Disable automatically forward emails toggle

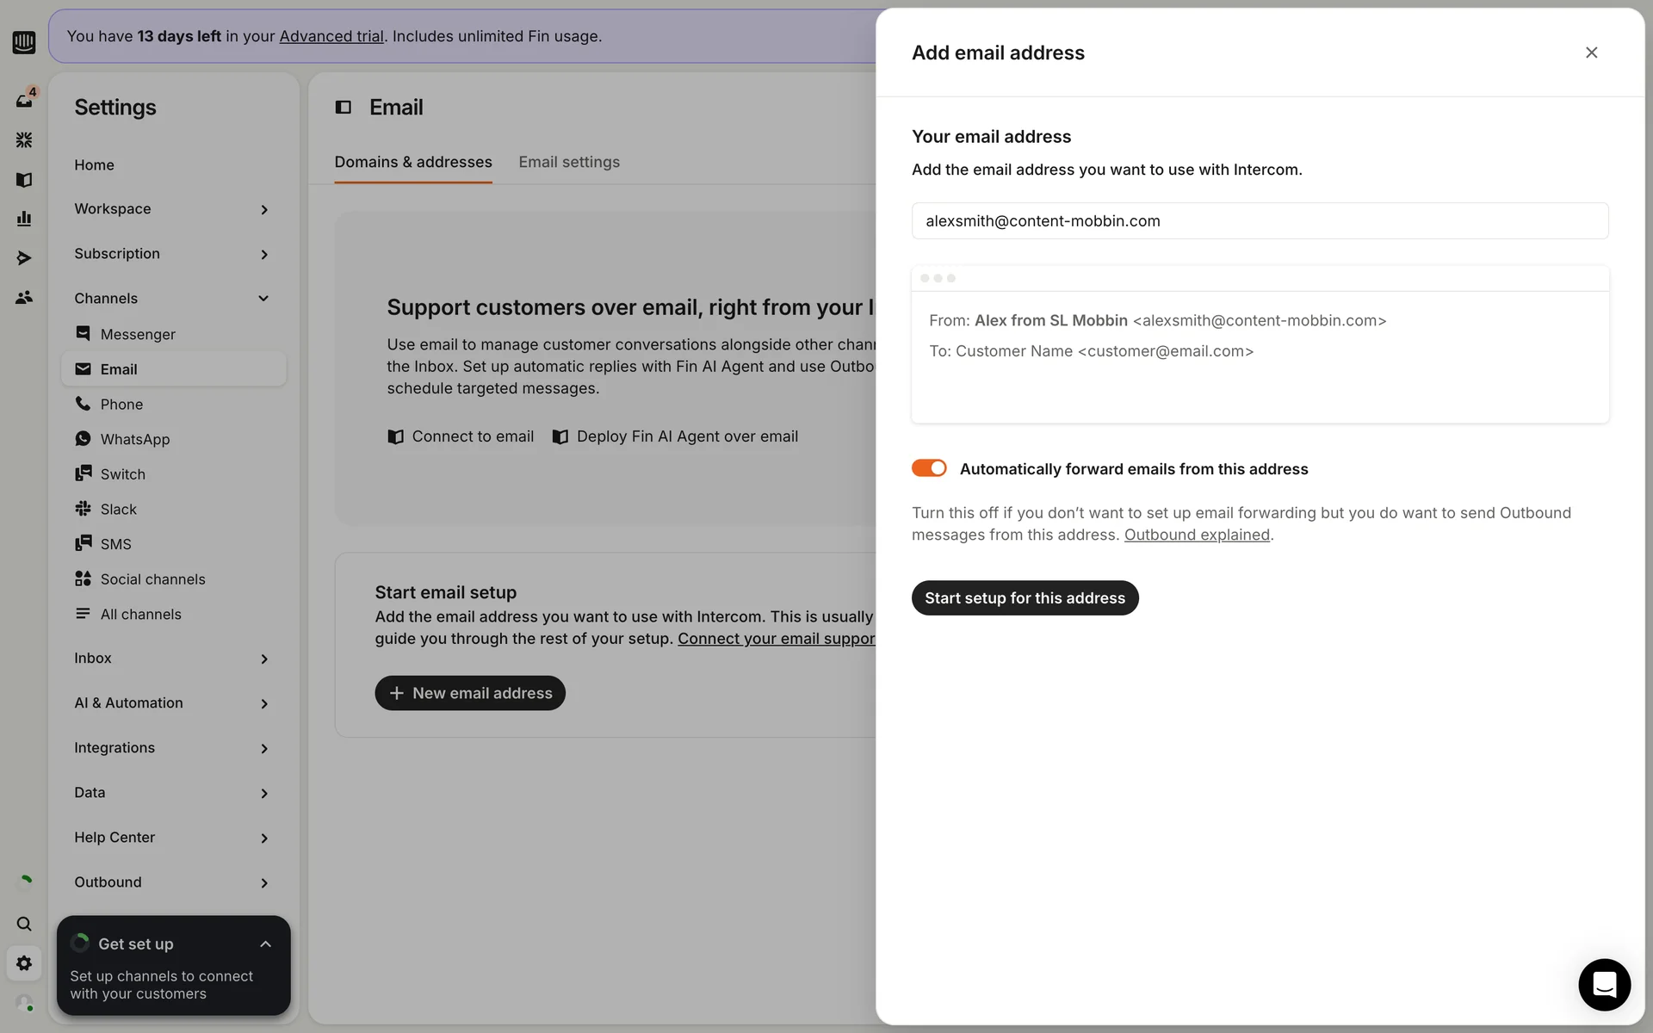(x=929, y=468)
